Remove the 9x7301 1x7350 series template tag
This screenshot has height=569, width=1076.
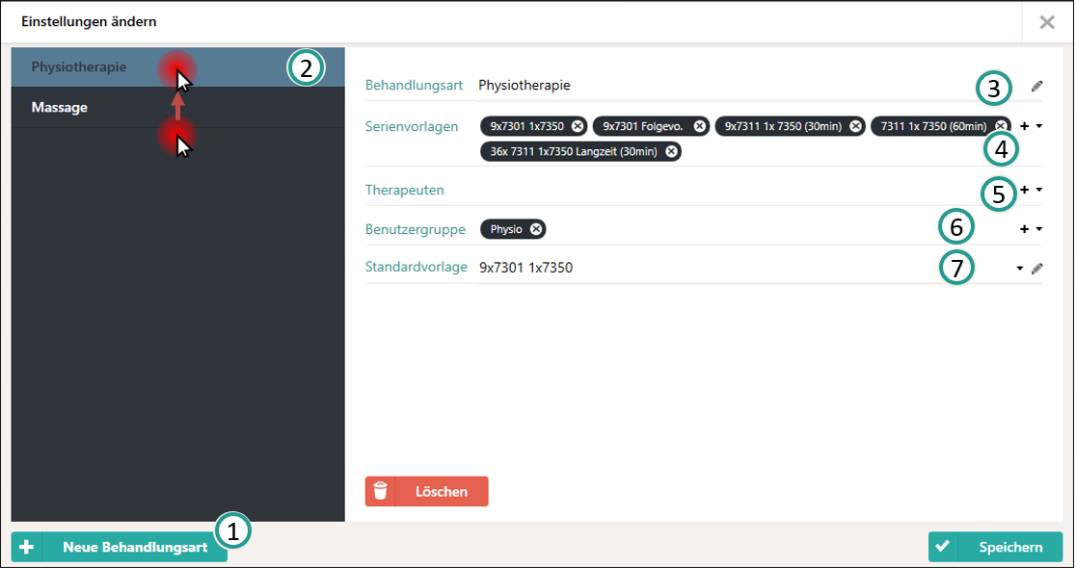(x=577, y=126)
